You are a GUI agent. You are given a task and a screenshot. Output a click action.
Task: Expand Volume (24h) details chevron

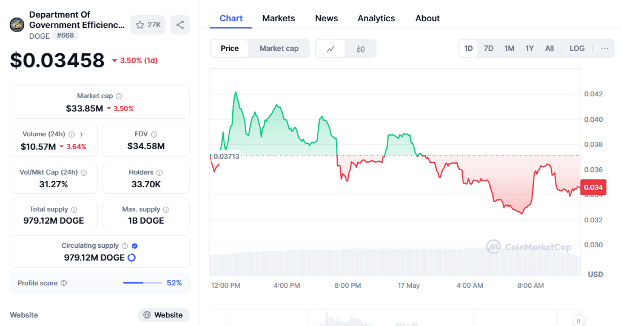(x=81, y=135)
